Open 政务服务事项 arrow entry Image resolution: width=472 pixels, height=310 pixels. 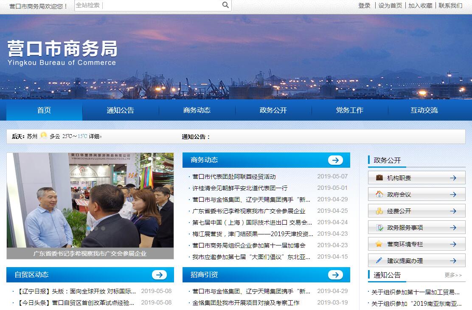coord(453,228)
